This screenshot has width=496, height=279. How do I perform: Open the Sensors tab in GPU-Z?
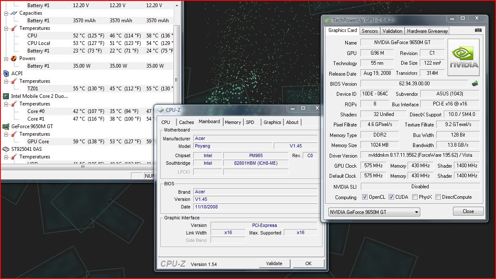pos(369,31)
